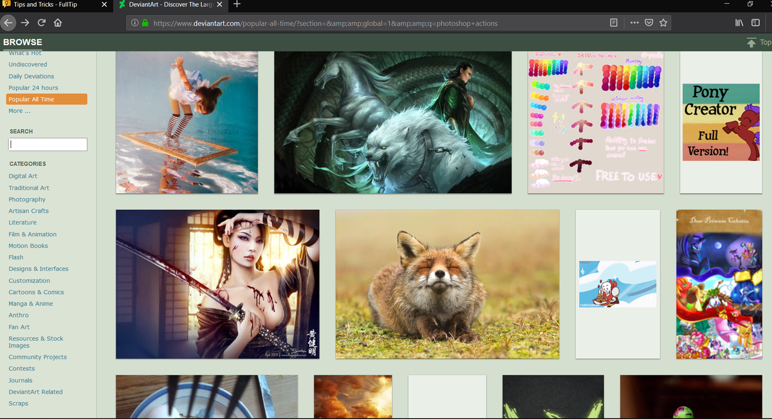Viewport: 772px width, 419px height.
Task: Open Manga & Anime category
Action: click(31, 304)
